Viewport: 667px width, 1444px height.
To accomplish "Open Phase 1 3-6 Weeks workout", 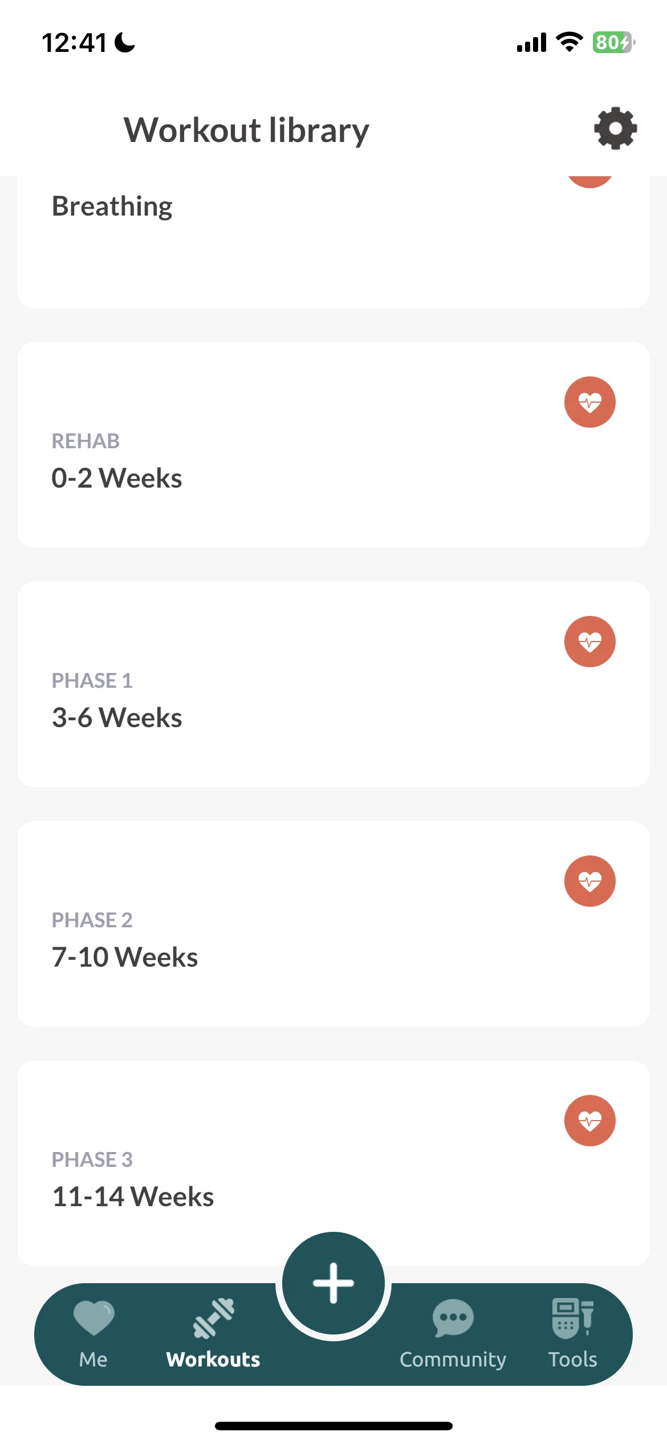I will [333, 684].
